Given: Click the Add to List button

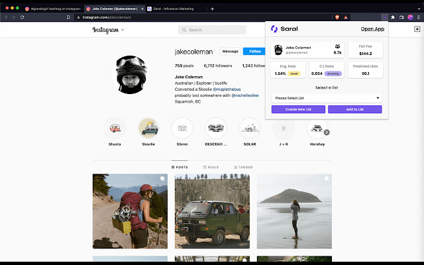Looking at the screenshot, I should pyautogui.click(x=355, y=109).
